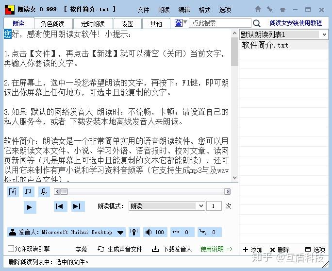
Task: Click the repeat count field showing 1
Action: pos(214,206)
